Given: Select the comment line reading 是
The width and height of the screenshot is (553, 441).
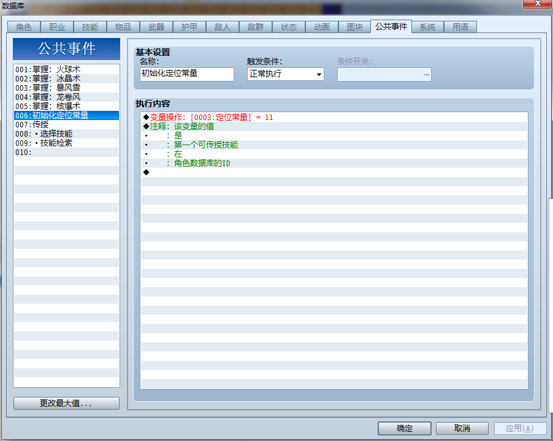Looking at the screenshot, I should point(334,135).
